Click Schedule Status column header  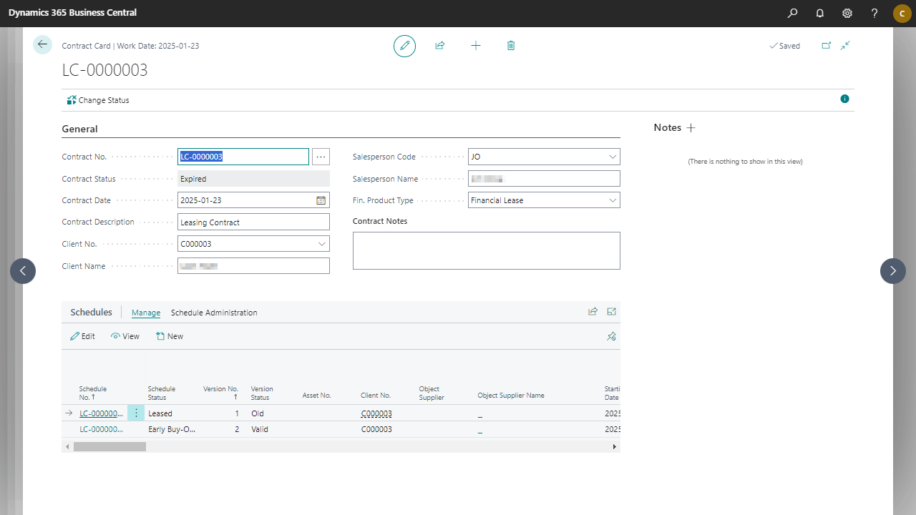[x=162, y=393]
